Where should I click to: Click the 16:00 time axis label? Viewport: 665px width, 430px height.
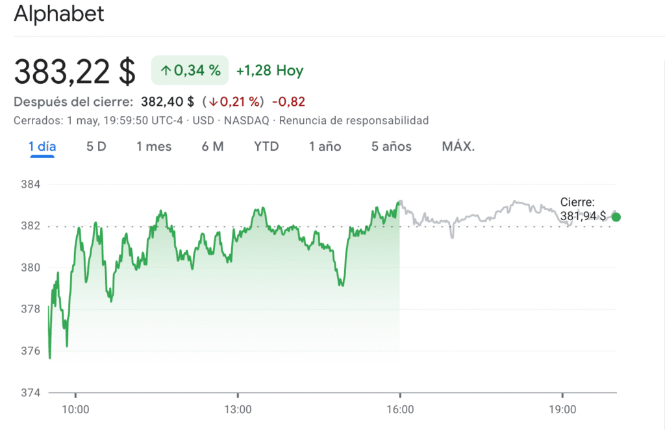click(x=400, y=409)
